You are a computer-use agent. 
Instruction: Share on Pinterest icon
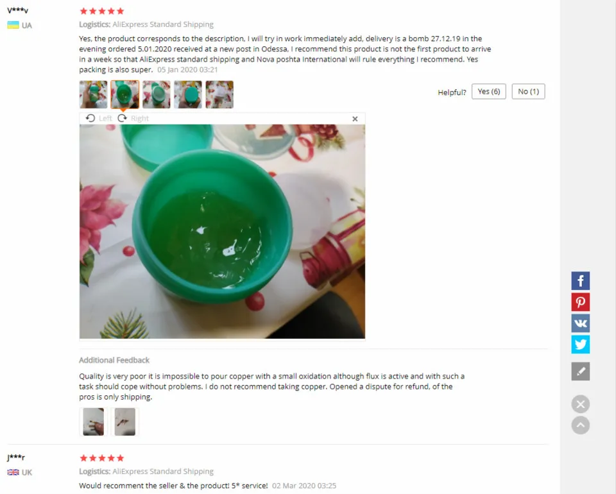point(580,302)
